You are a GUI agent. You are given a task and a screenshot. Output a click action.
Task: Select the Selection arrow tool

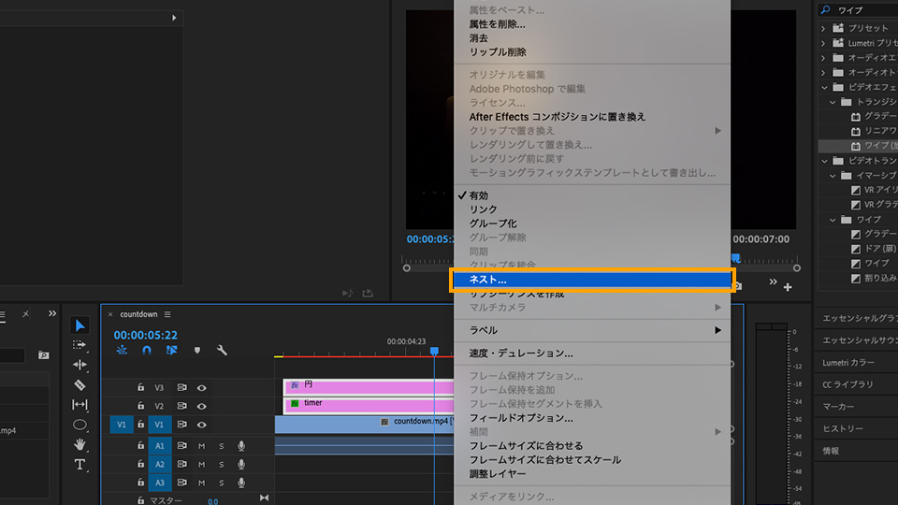80,325
